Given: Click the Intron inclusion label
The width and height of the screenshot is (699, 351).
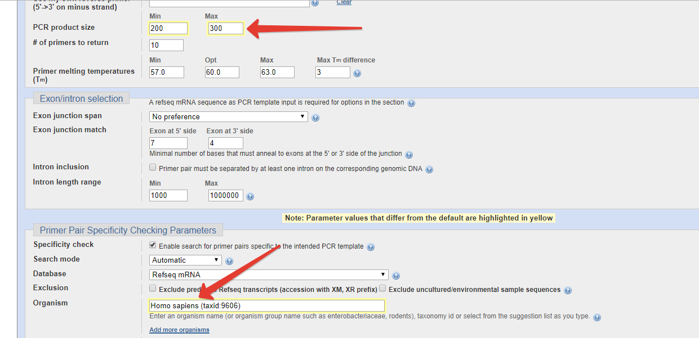Looking at the screenshot, I should coord(61,166).
